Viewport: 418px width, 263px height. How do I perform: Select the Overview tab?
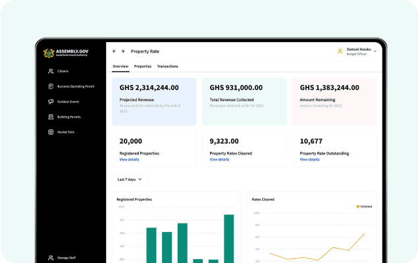point(120,66)
